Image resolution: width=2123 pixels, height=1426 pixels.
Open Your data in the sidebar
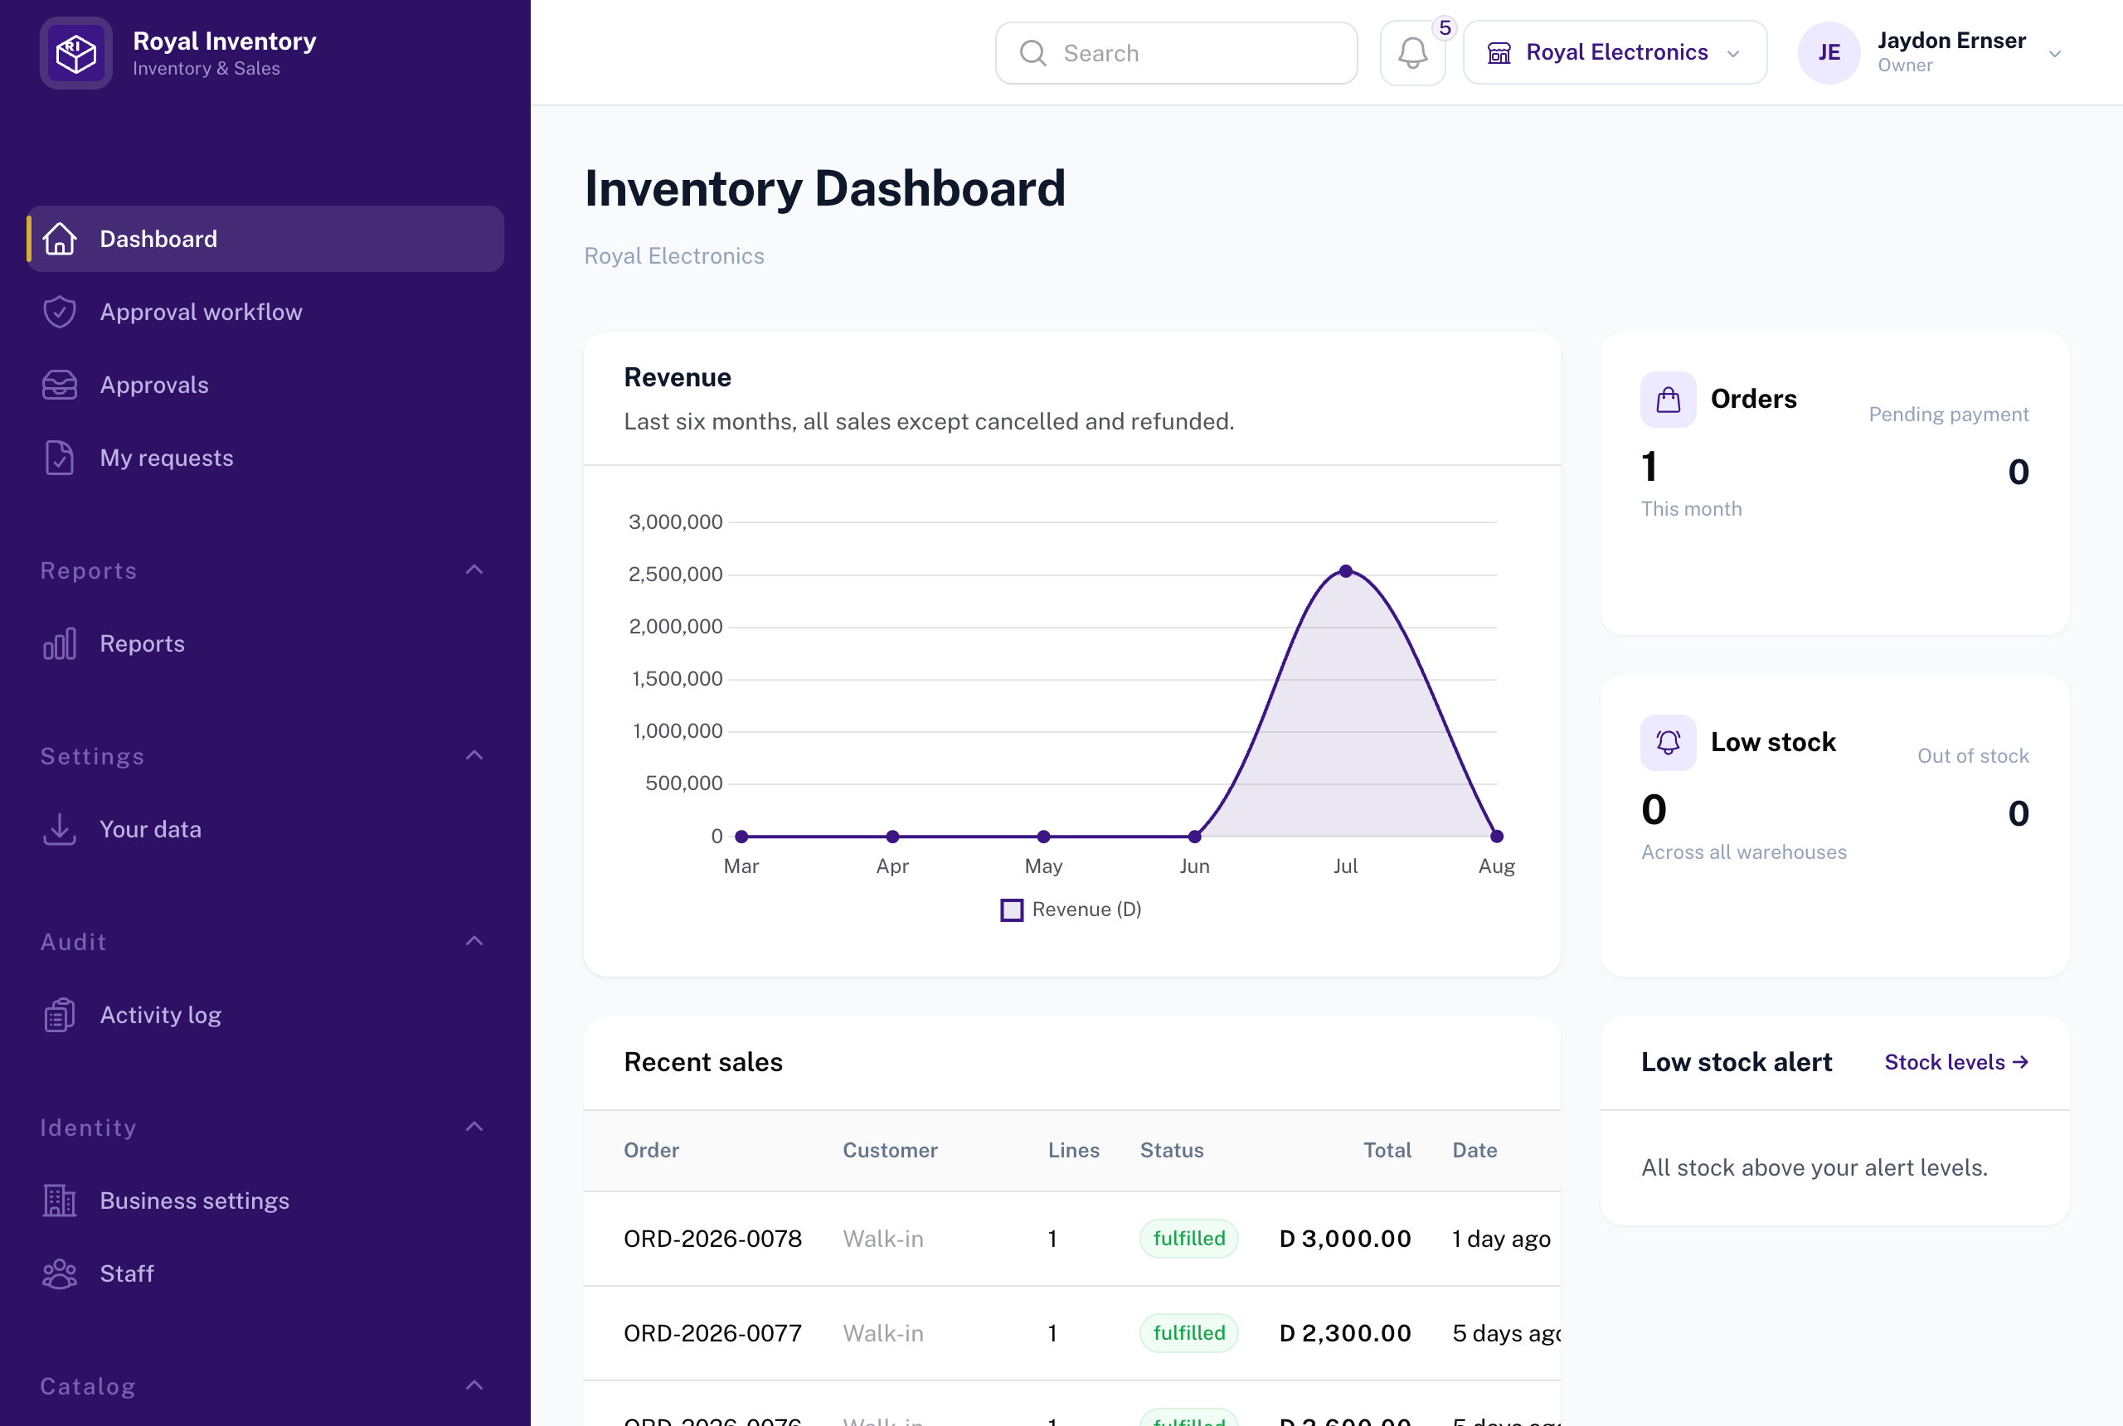point(265,829)
